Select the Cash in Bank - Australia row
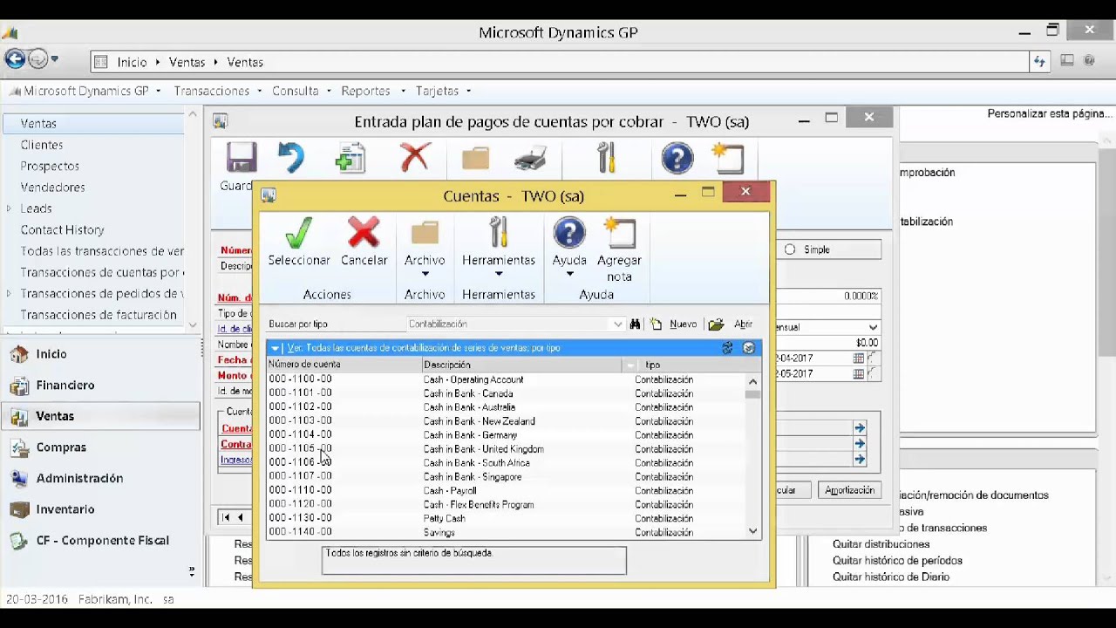Viewport: 1116px width, 628px height. 506,407
